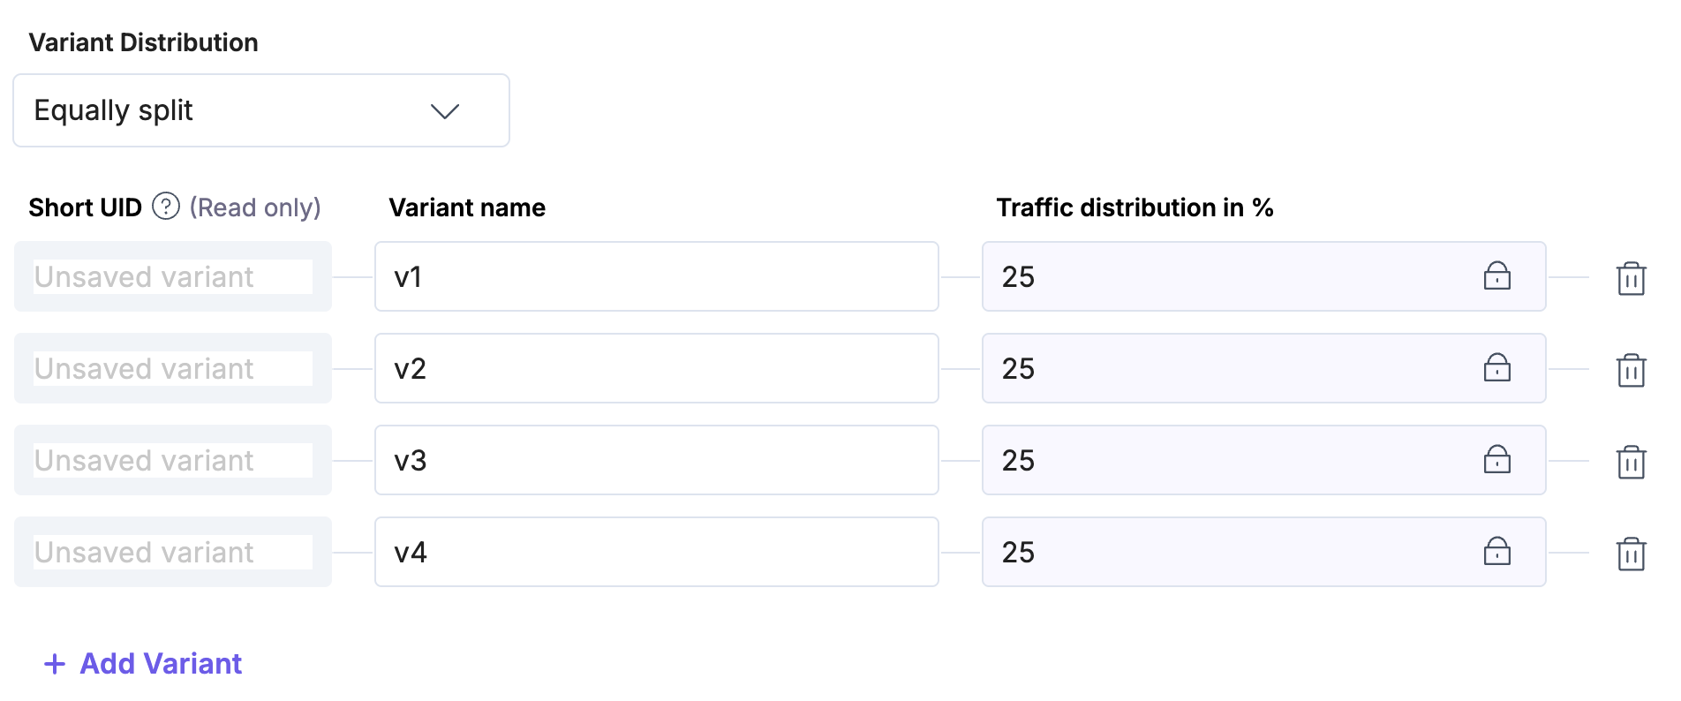
Task: Remove the v4 variant with trash icon
Action: (1631, 554)
